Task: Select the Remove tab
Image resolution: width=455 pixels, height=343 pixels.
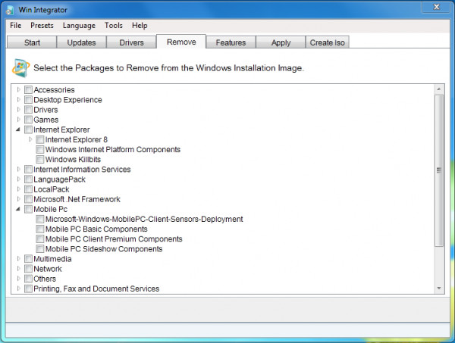Action: pyautogui.click(x=181, y=42)
